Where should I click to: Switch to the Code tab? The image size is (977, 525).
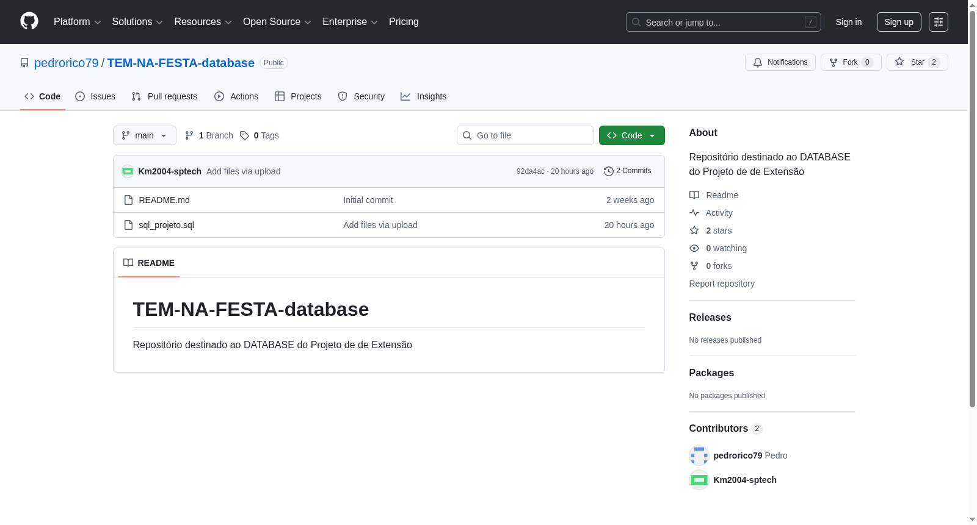[43, 96]
